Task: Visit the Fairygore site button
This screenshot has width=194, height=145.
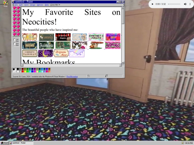Action: tap(46, 45)
